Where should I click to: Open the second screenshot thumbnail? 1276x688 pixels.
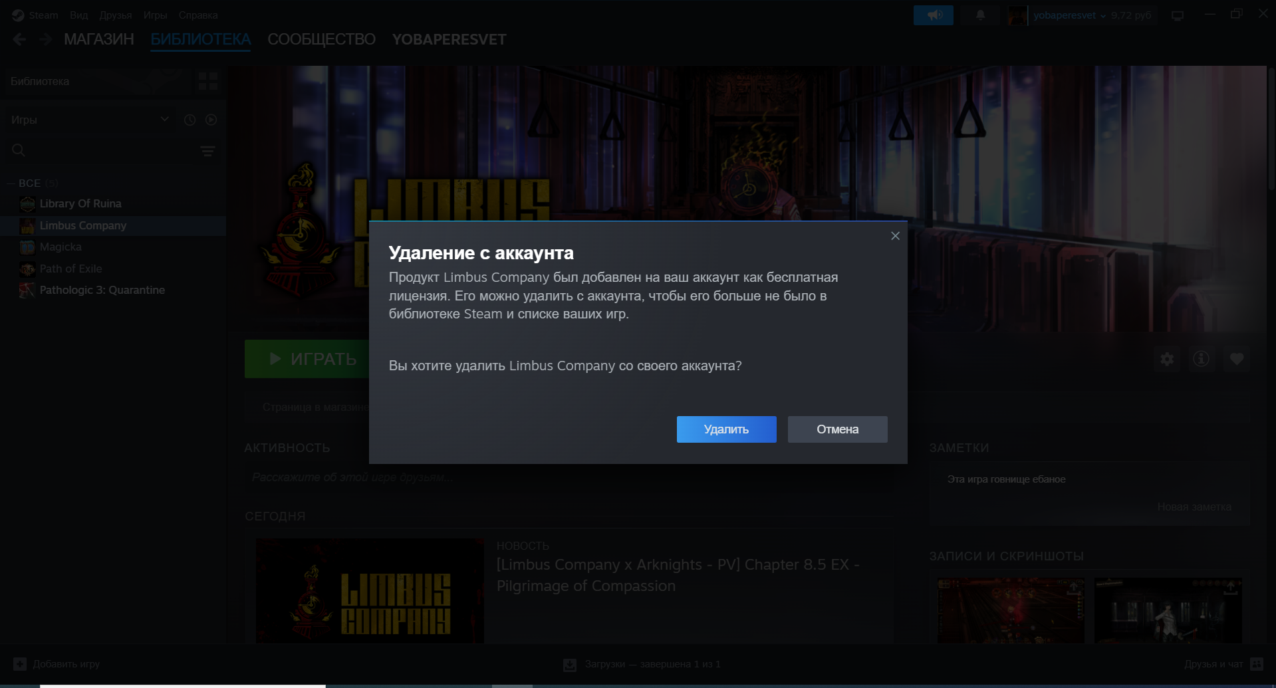tap(1168, 610)
